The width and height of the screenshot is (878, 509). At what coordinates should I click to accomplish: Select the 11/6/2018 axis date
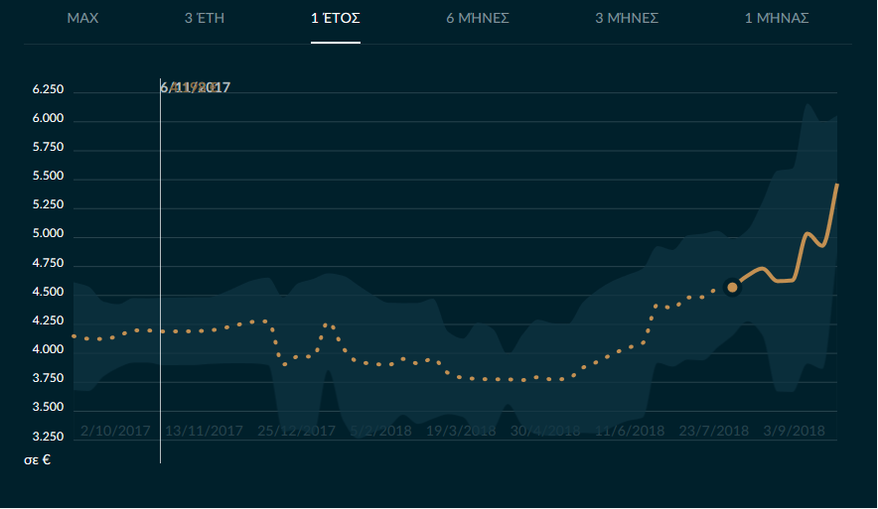[630, 432]
